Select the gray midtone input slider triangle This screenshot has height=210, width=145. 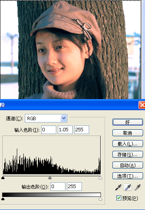click(x=50, y=178)
